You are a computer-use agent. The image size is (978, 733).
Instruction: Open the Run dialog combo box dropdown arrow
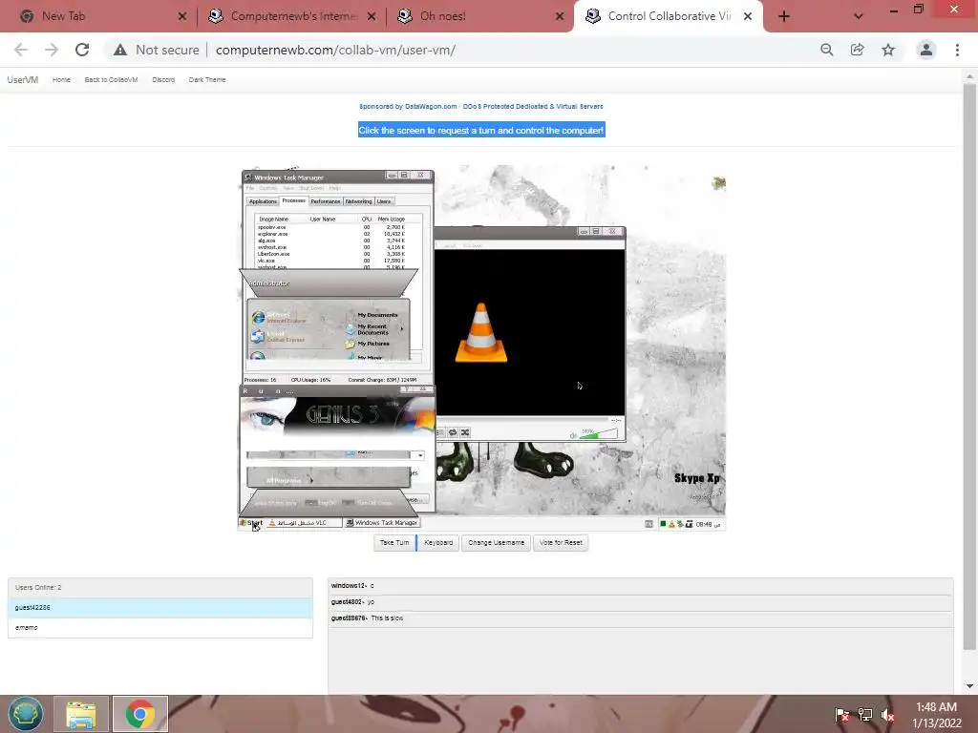(x=420, y=455)
